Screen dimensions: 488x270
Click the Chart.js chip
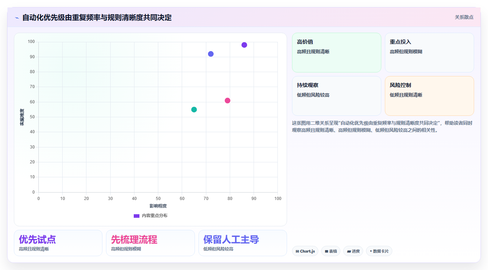(305, 251)
